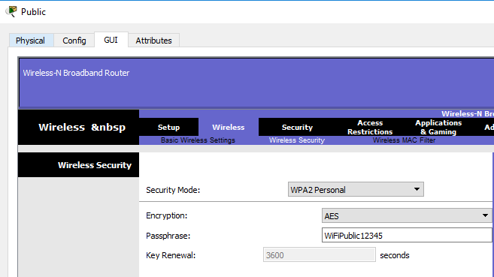This screenshot has width=494, height=277.
Task: Click the seconds unit text
Action: (395, 255)
